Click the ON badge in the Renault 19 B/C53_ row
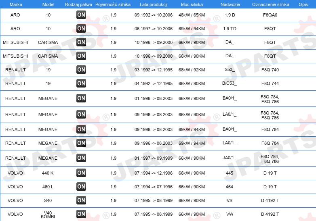The image size is (316, 221). (81, 83)
